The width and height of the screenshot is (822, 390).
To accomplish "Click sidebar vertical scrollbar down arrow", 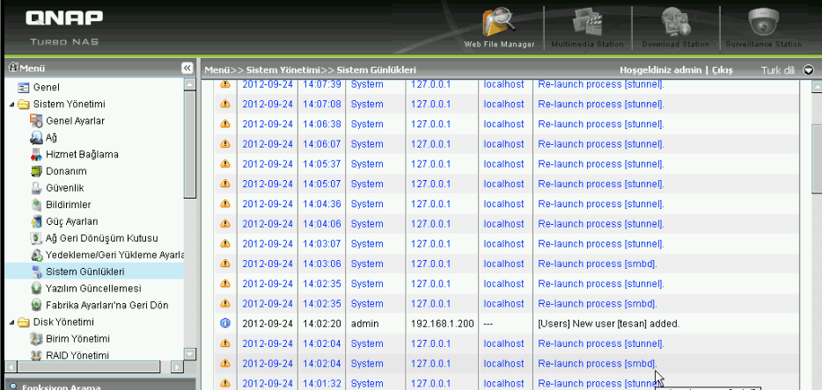I will [190, 354].
